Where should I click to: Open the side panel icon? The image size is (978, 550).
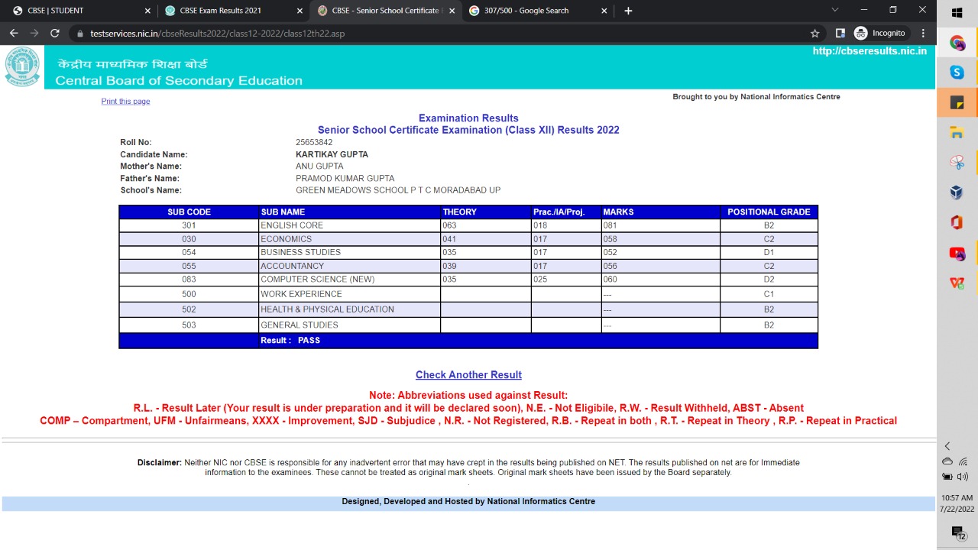click(x=840, y=34)
